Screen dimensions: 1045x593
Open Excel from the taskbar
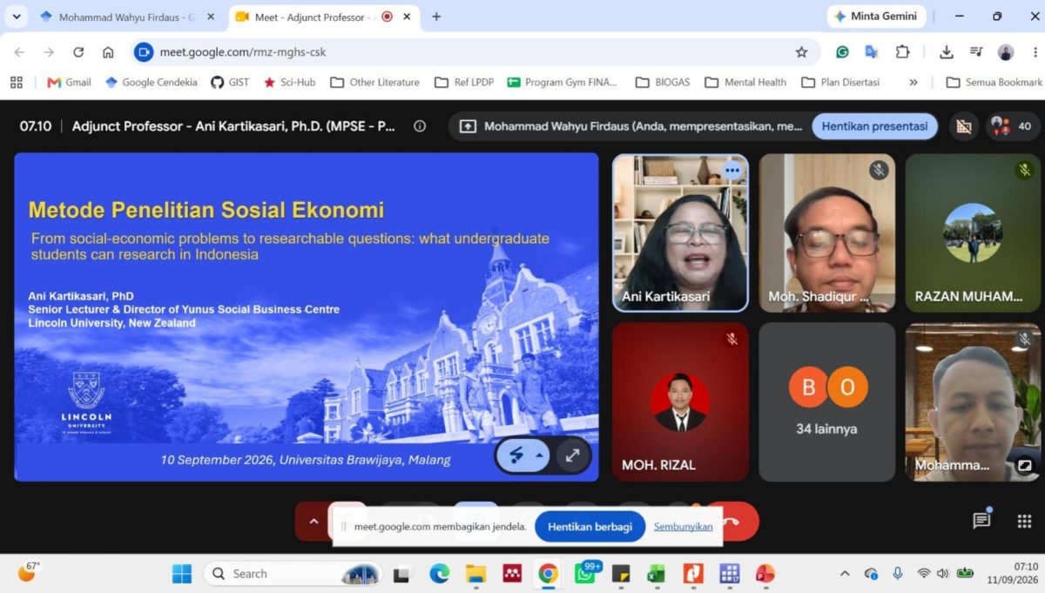point(656,574)
